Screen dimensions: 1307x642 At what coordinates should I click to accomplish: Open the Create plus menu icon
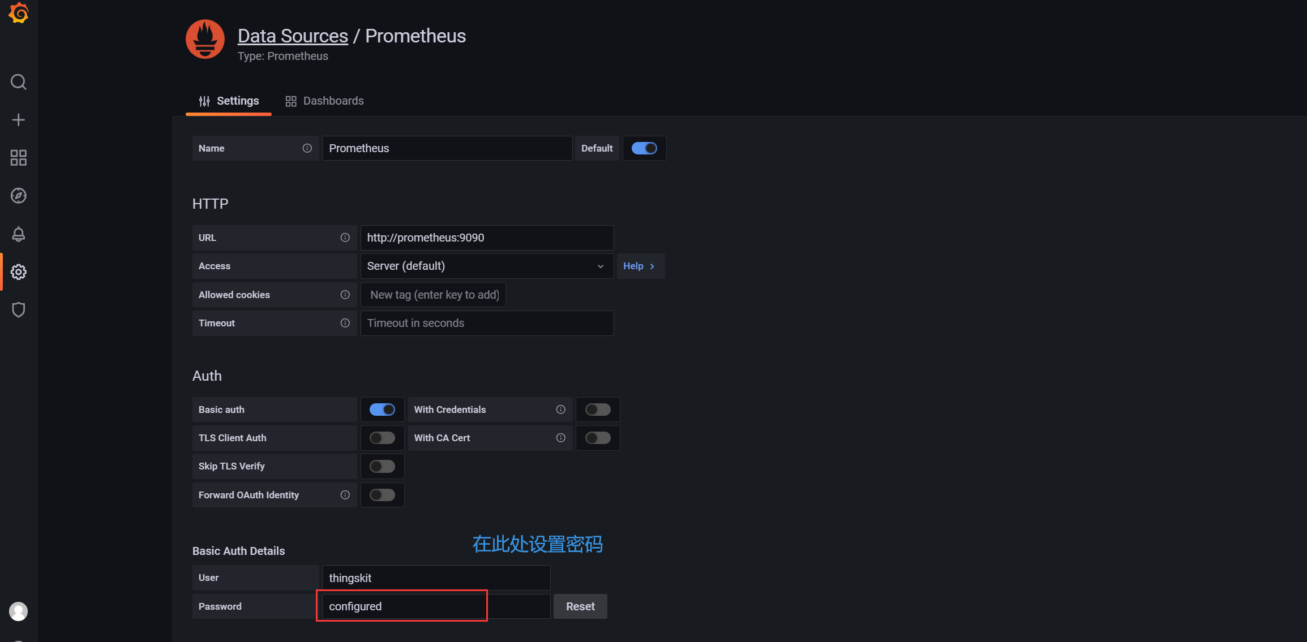19,120
